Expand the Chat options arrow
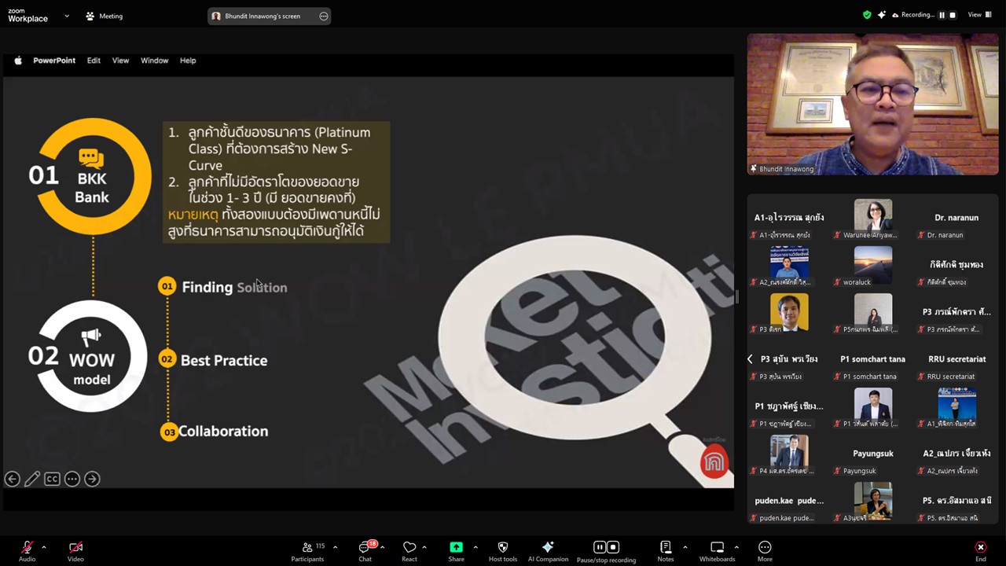This screenshot has height=566, width=1006. 382,547
